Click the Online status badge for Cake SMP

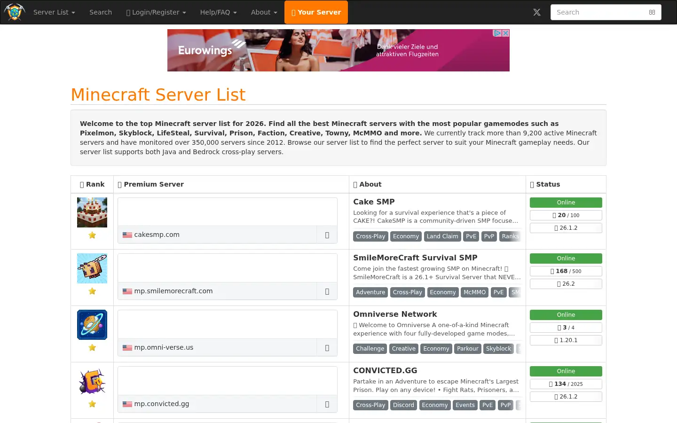click(566, 203)
